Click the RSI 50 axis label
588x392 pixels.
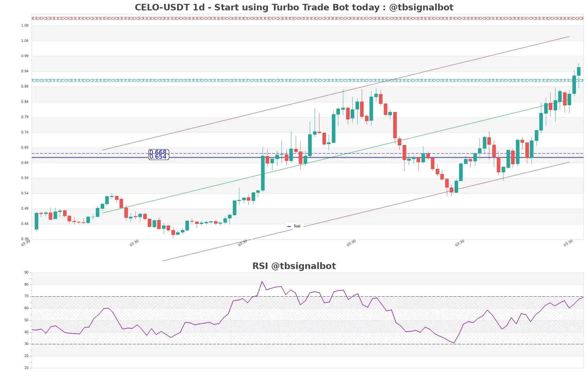click(26, 320)
